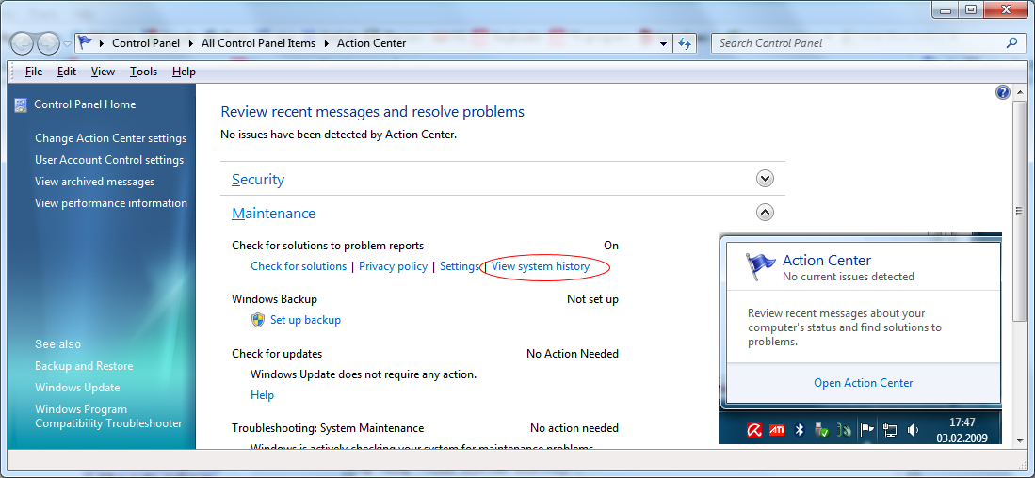Click the search magnifier icon
The height and width of the screenshot is (478, 1035).
(1011, 43)
